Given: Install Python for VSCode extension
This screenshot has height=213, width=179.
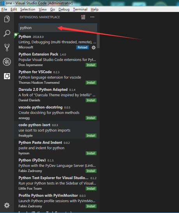Looking at the screenshot, I should [x=91, y=83].
